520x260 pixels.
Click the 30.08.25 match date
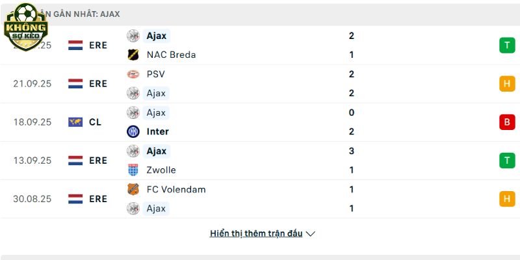tap(32, 199)
